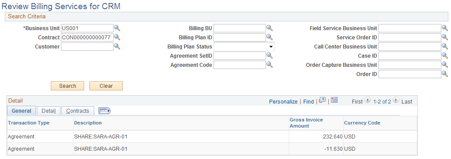
Task: Open lookup for Call Center Business Unit
Action: [x=445, y=46]
